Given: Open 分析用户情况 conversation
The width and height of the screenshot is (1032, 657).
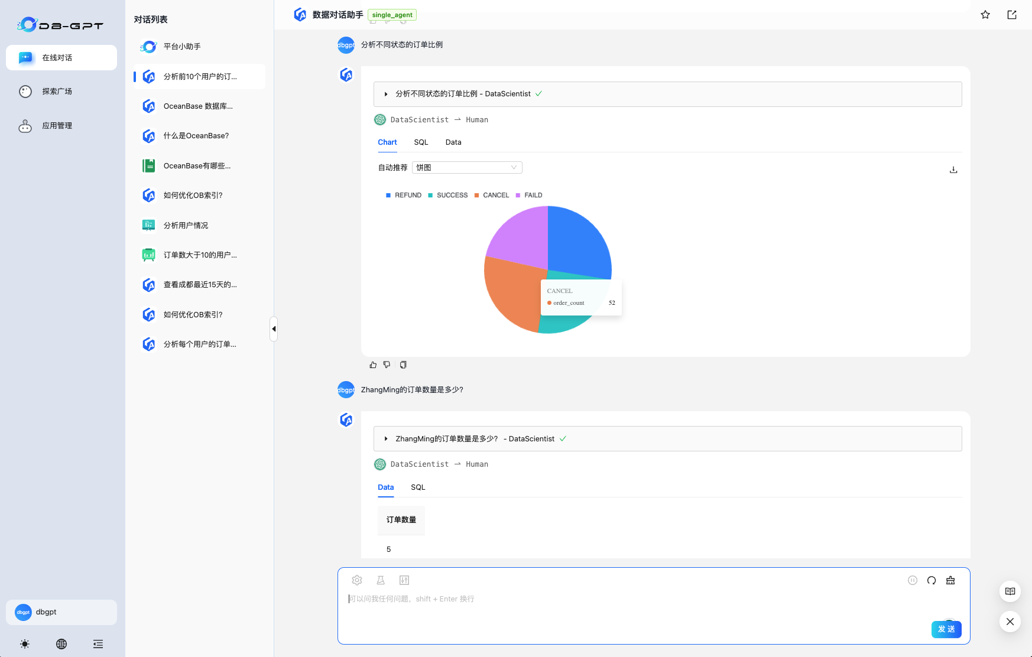Looking at the screenshot, I should [199, 226].
